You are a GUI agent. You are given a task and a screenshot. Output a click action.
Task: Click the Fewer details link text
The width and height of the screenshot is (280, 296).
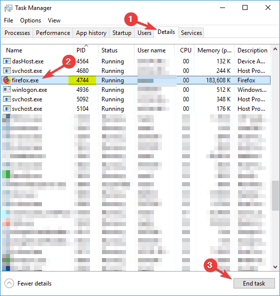34,284
